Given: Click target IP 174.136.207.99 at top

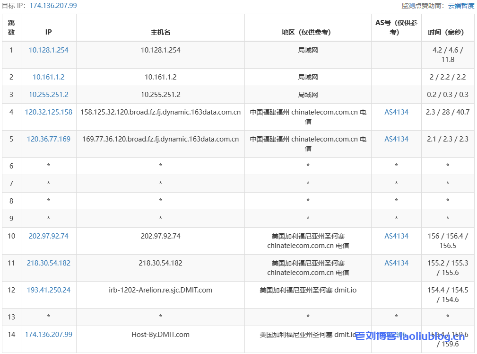Looking at the screenshot, I should (x=53, y=6).
